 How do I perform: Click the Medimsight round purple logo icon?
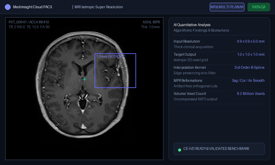coord(8,7)
